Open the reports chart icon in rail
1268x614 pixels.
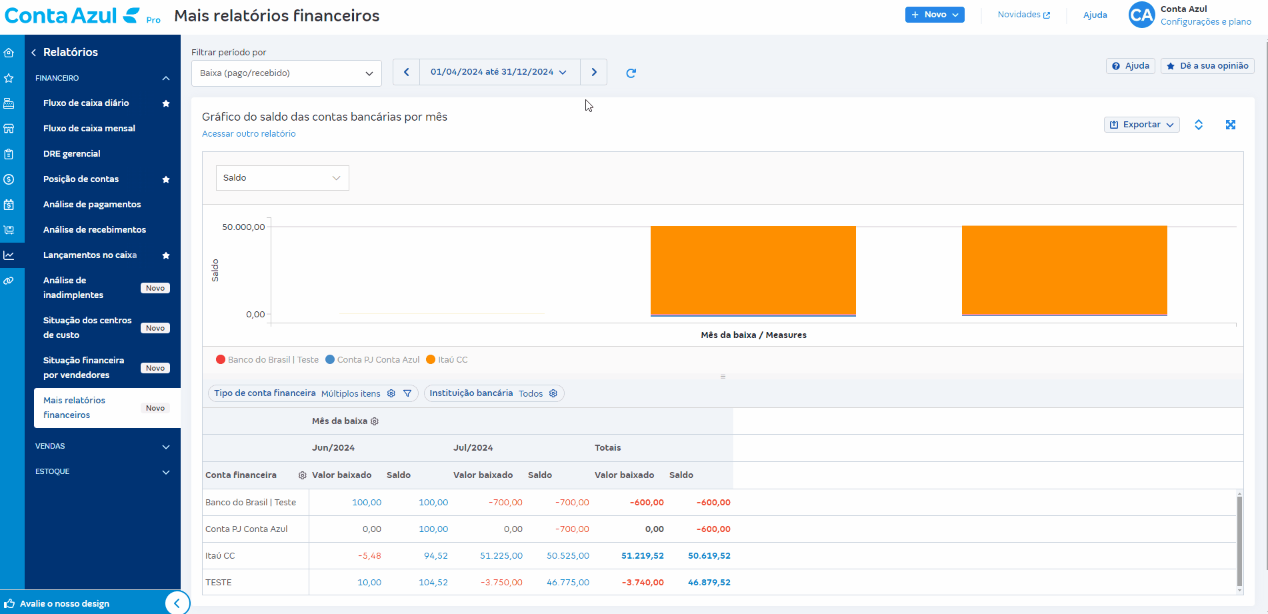click(x=9, y=255)
